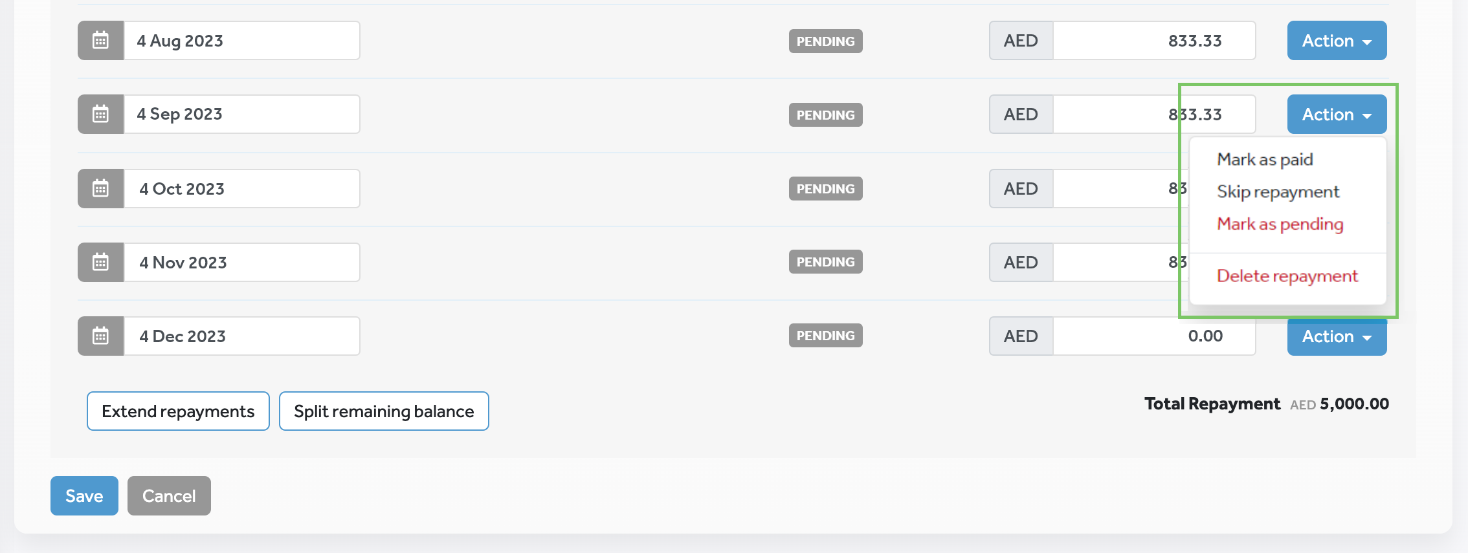Screen dimensions: 1468x553
Task: Cancel the repayment changes
Action: (169, 495)
